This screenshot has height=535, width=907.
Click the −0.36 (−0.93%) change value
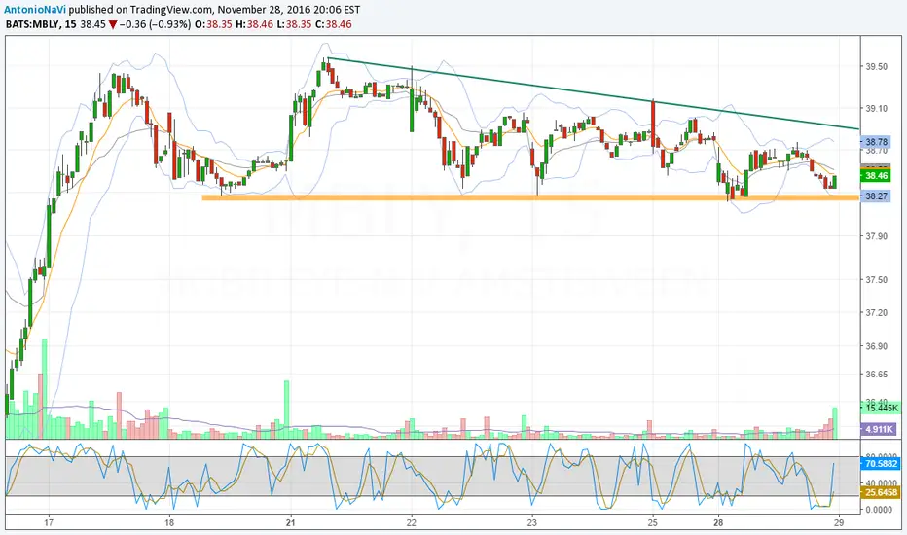point(156,24)
